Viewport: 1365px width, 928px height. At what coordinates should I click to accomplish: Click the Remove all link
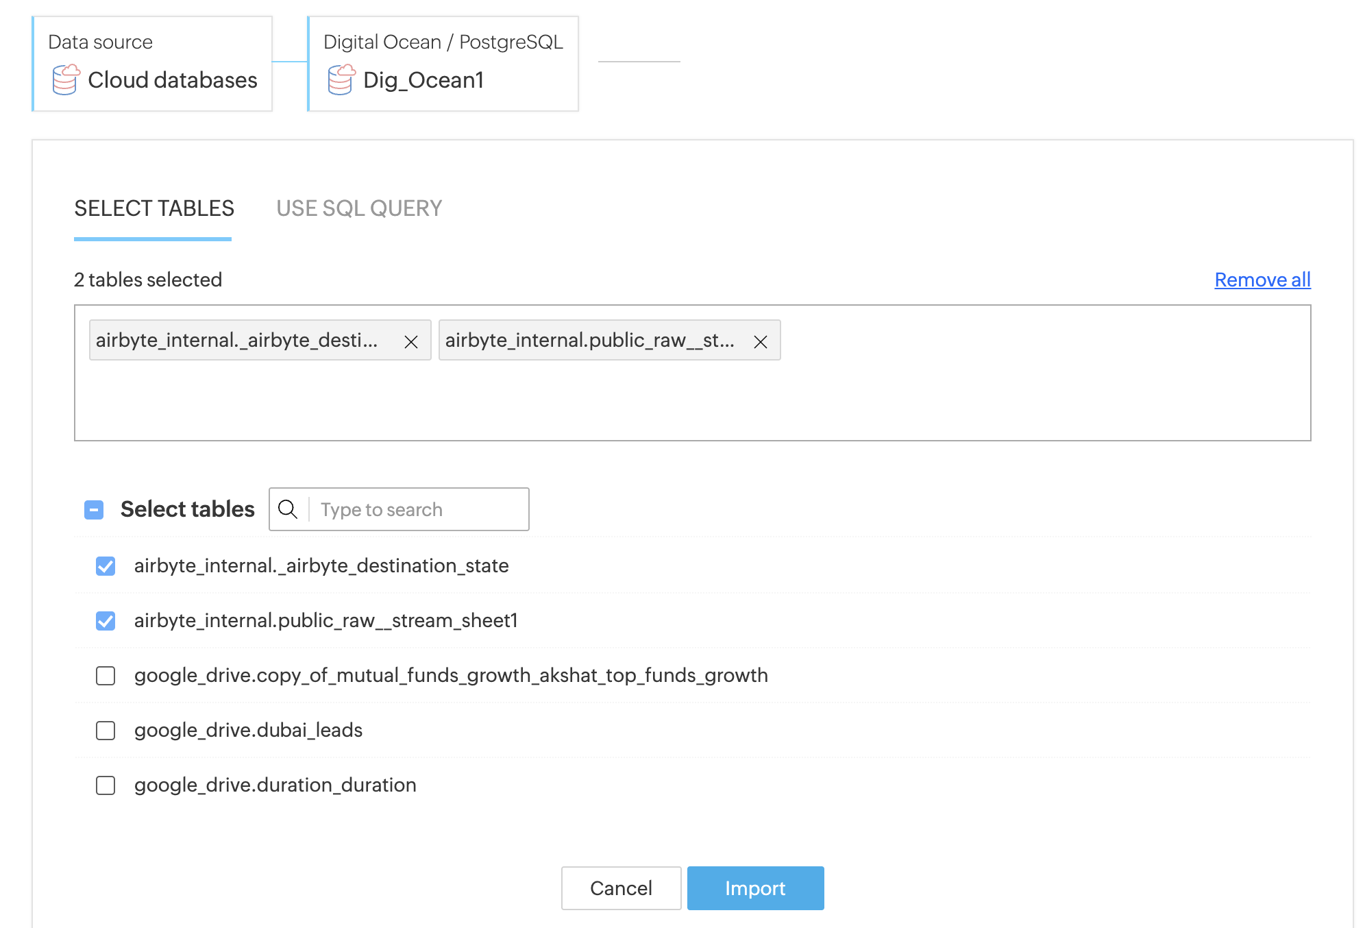tap(1262, 280)
